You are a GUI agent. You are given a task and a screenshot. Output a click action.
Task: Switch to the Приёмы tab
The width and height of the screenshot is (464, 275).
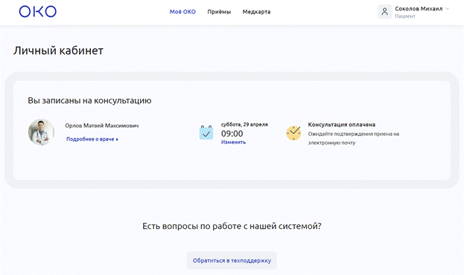click(x=219, y=12)
